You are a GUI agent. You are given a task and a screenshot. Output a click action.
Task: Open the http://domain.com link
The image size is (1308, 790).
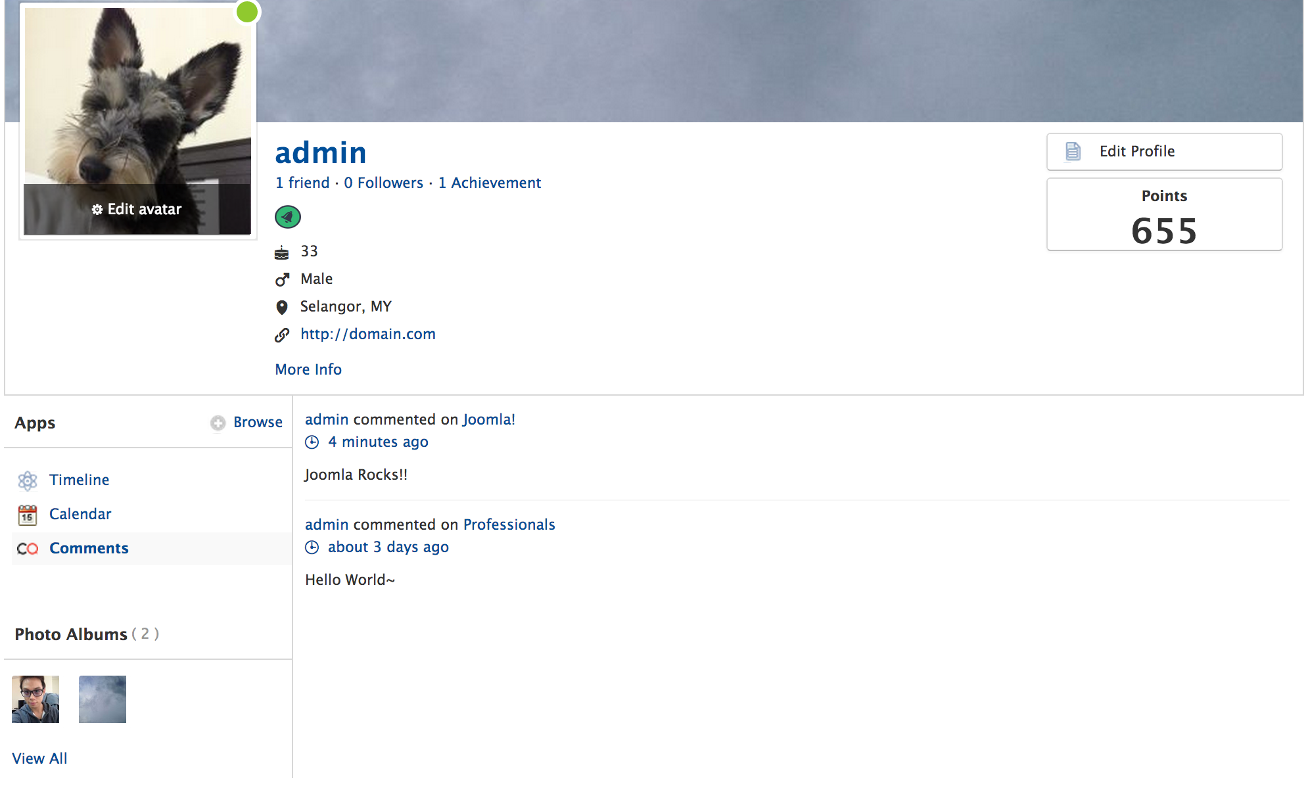tap(367, 334)
